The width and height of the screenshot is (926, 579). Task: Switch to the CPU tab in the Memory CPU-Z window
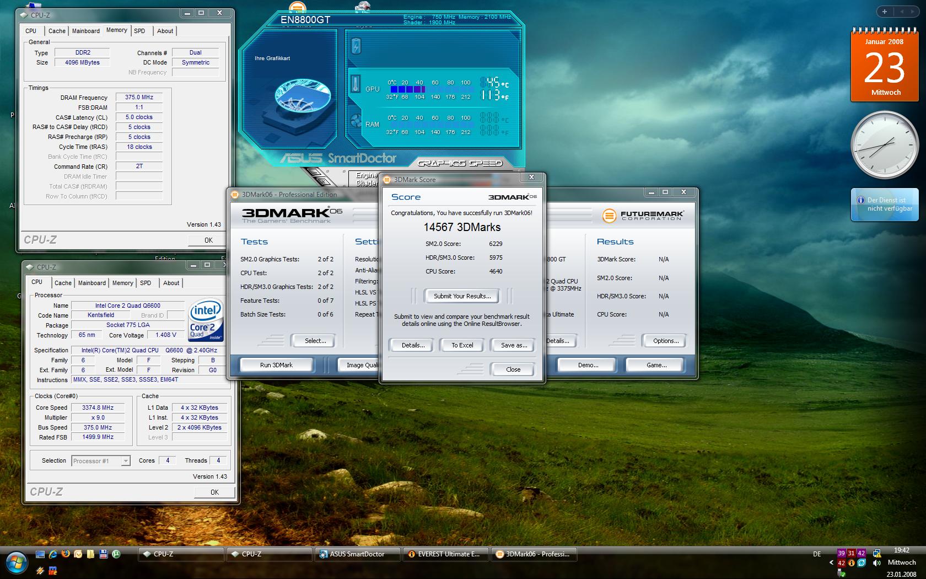pos(31,31)
